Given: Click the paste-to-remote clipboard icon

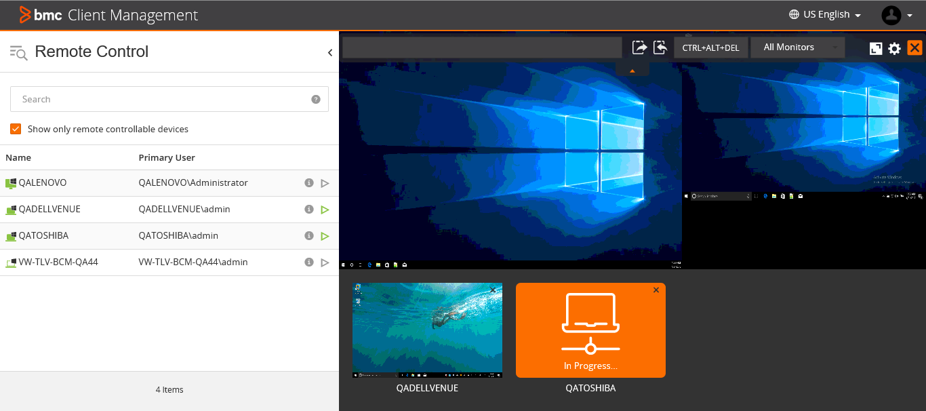Looking at the screenshot, I should [x=638, y=47].
